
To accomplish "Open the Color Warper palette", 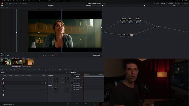I will click(x=34, y=70).
